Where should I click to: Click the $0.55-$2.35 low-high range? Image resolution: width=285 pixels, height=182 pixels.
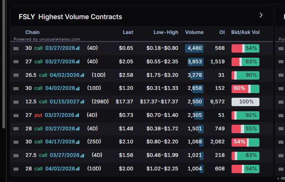(x=162, y=61)
